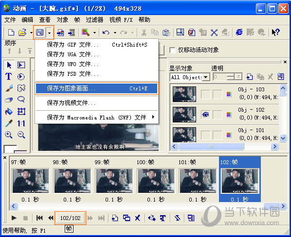Select the Transform tool
The width and height of the screenshot is (291, 237).
[21, 112]
